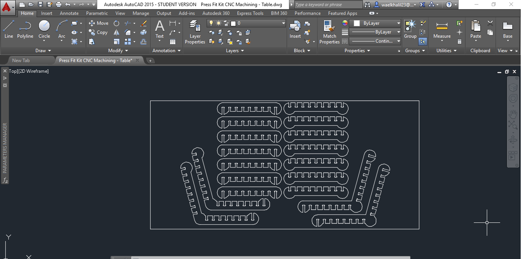The image size is (523, 259).
Task: Click the Plot printer icon
Action: tap(58, 5)
